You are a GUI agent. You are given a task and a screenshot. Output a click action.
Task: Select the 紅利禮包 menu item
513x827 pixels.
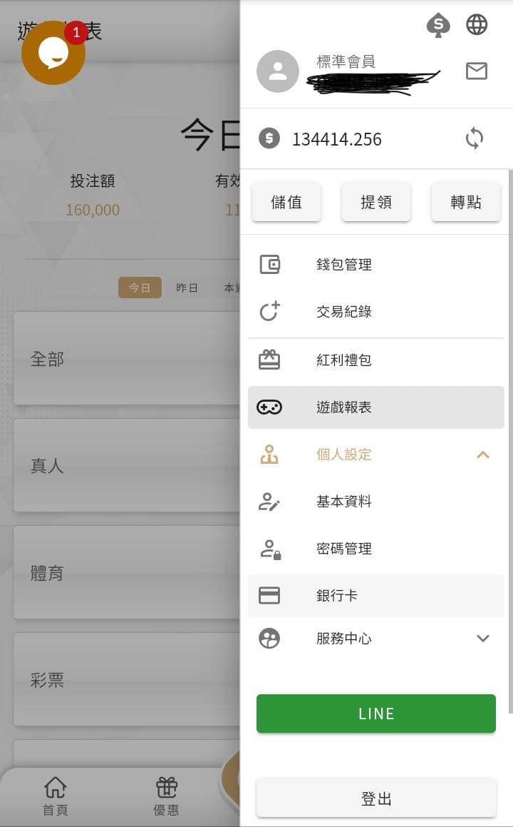click(x=376, y=360)
